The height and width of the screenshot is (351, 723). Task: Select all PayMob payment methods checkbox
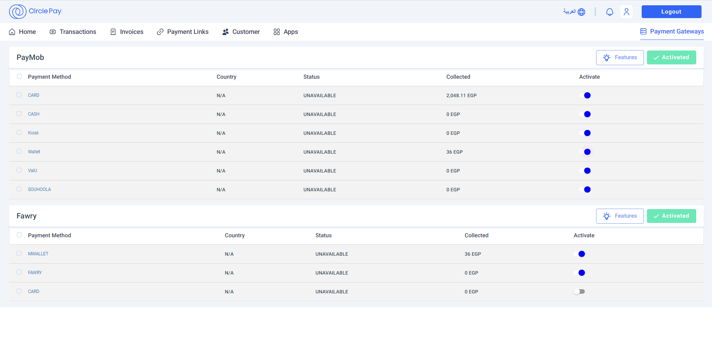pyautogui.click(x=19, y=76)
